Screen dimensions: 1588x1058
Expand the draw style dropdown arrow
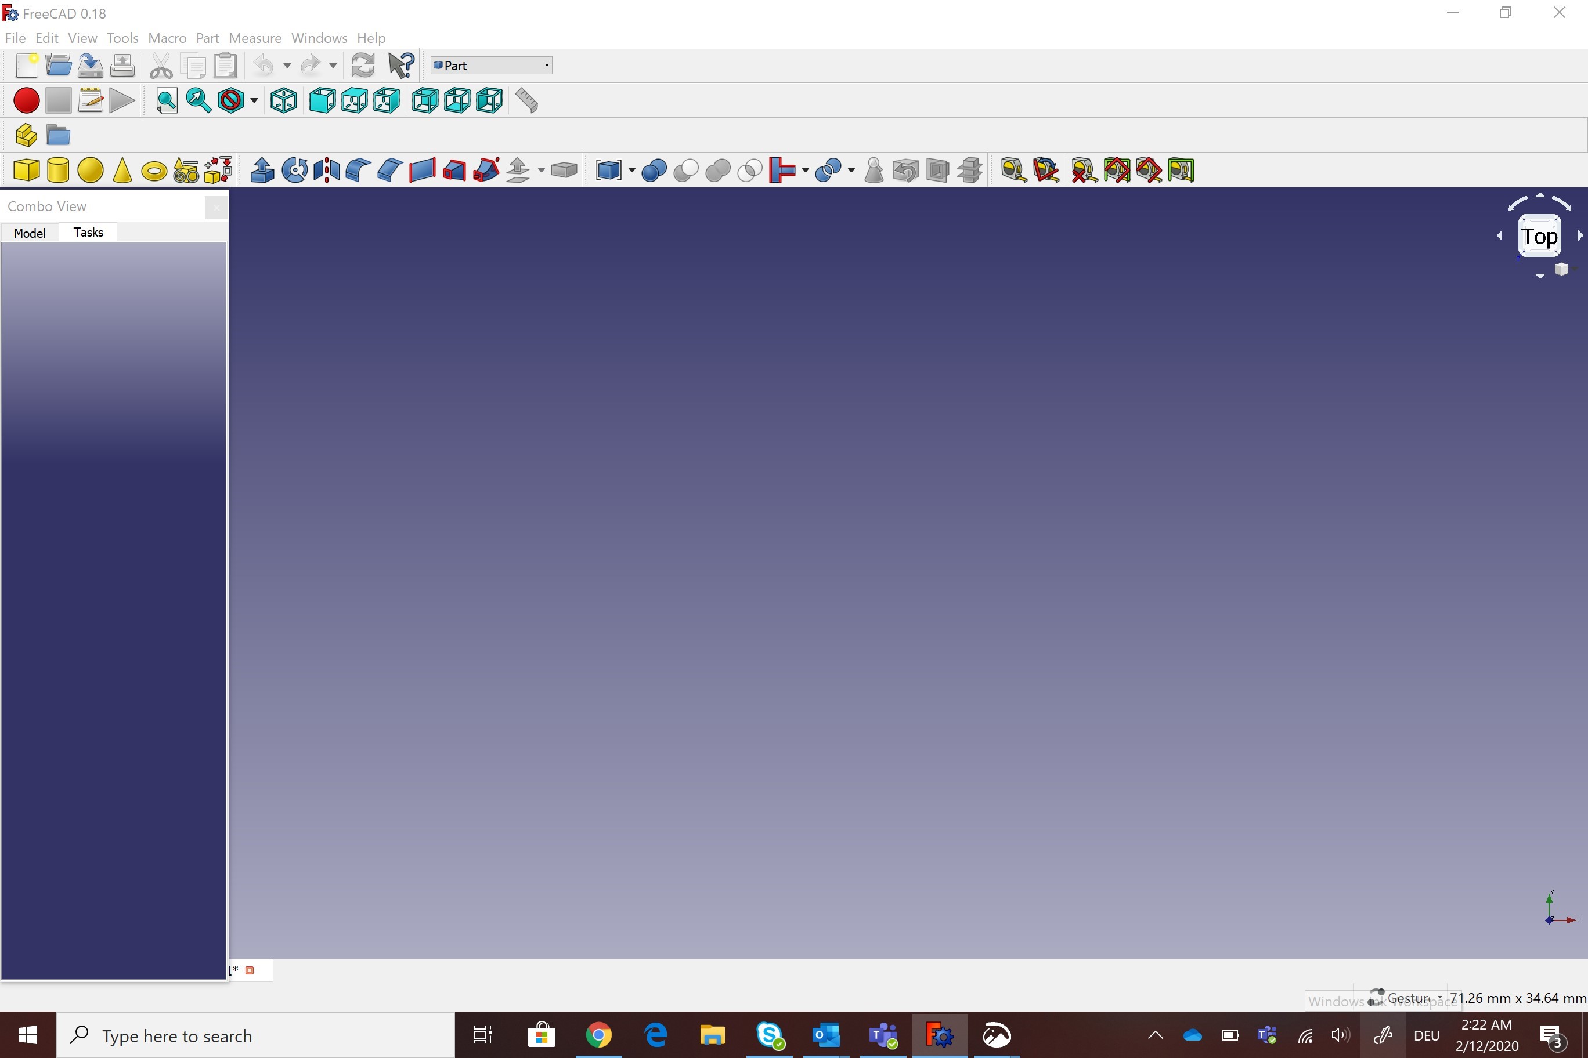[254, 101]
